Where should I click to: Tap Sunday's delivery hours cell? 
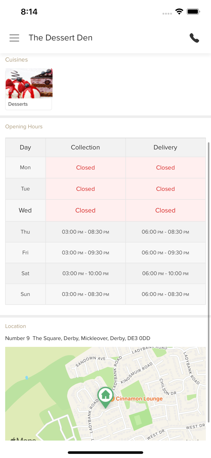click(x=165, y=294)
